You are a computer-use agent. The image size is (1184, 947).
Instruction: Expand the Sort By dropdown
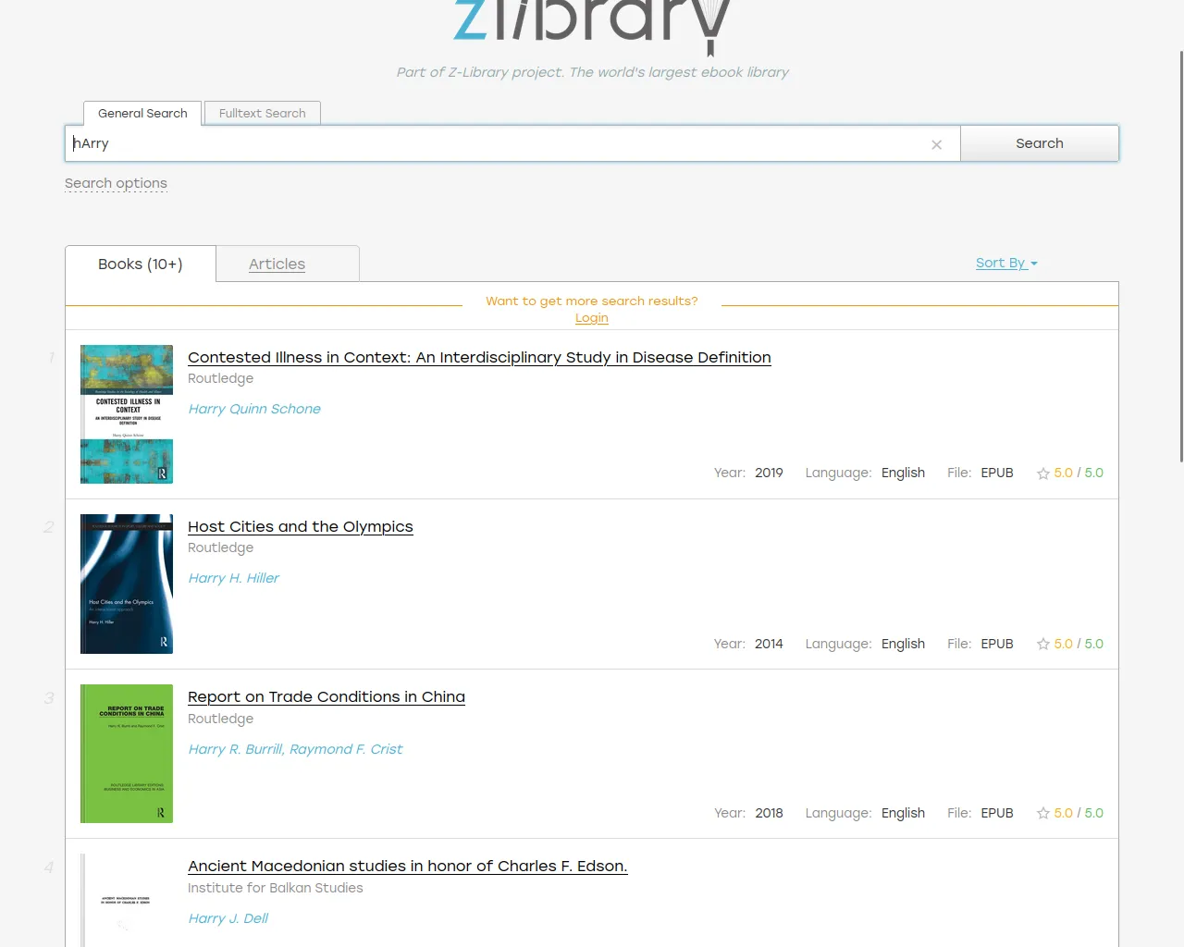(x=1005, y=263)
